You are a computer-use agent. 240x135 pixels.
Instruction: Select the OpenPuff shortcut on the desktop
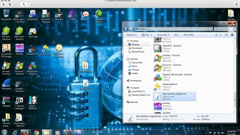pos(46,16)
